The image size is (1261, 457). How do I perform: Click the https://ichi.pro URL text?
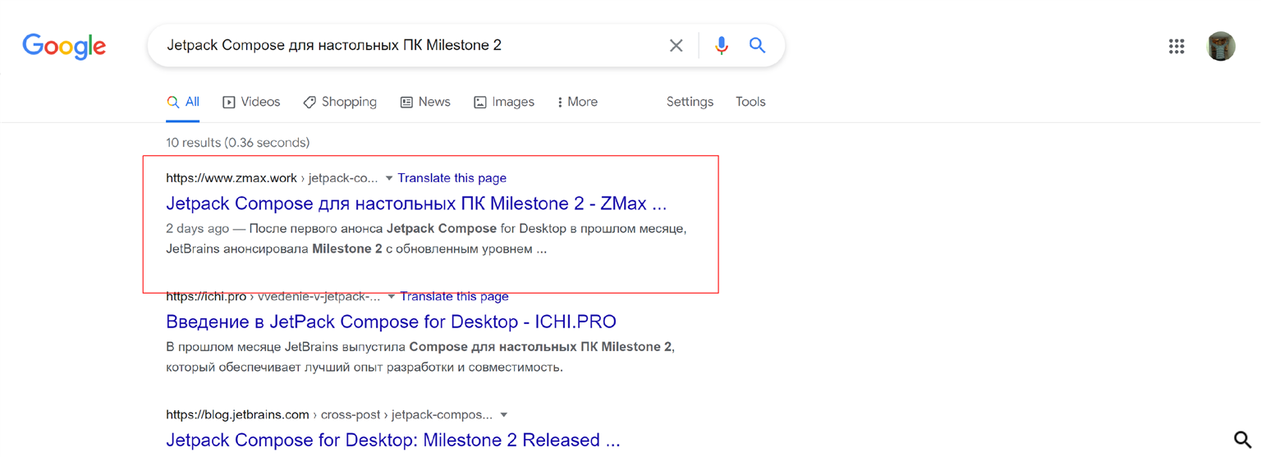(206, 296)
